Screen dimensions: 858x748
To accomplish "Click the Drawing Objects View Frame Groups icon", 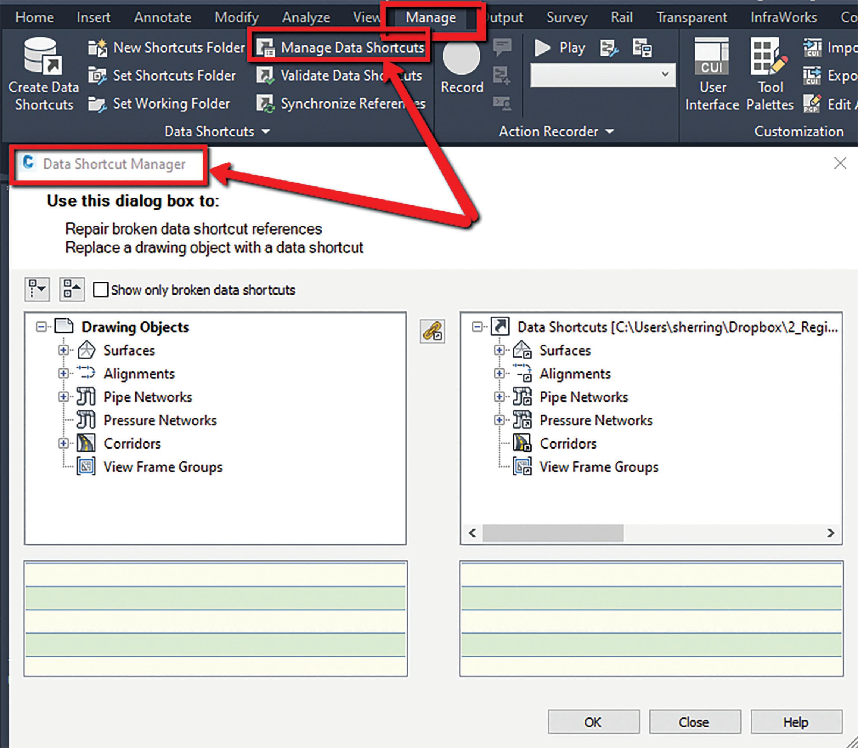I will [87, 467].
